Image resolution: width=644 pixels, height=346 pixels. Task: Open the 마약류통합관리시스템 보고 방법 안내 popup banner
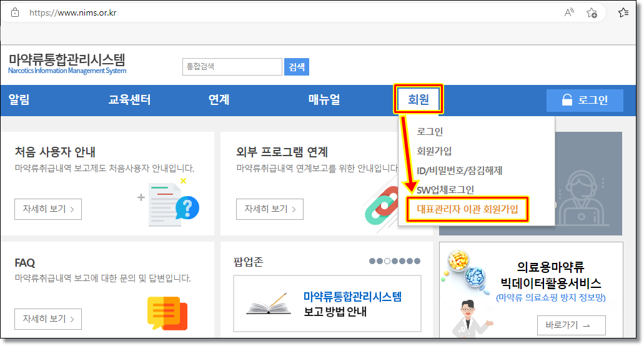pos(327,304)
